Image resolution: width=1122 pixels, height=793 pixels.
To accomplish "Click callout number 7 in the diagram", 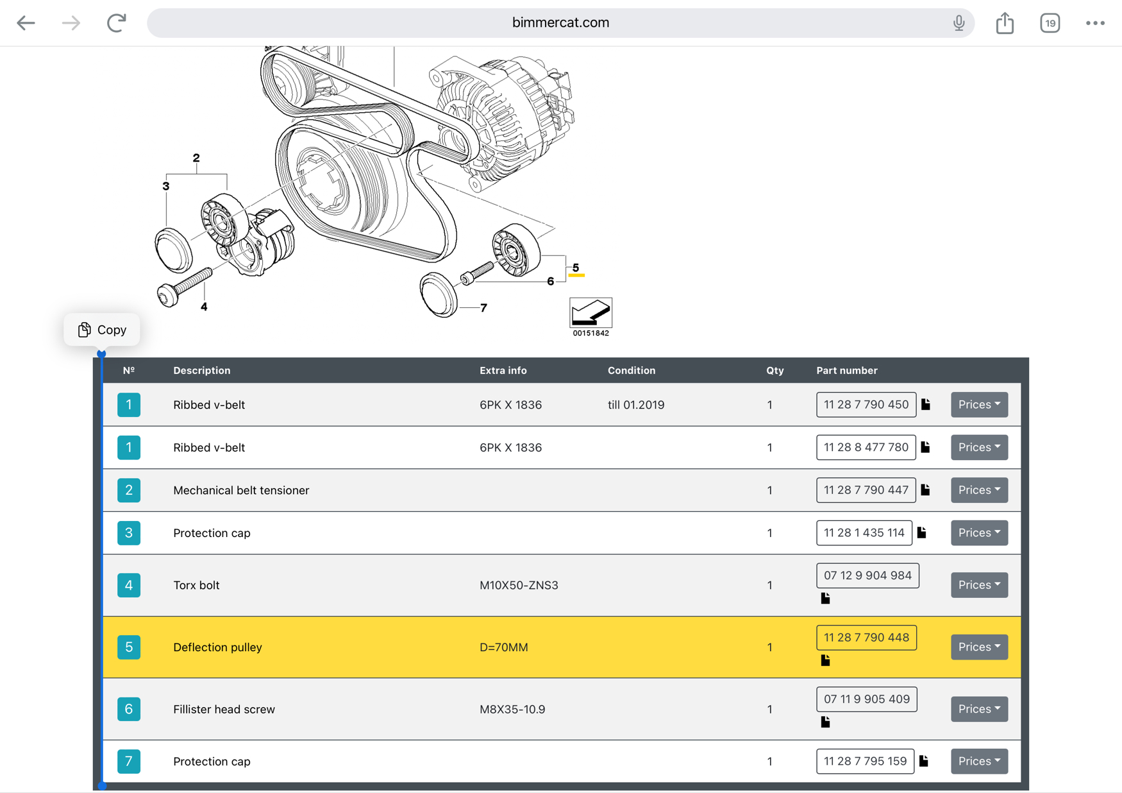I will [483, 308].
